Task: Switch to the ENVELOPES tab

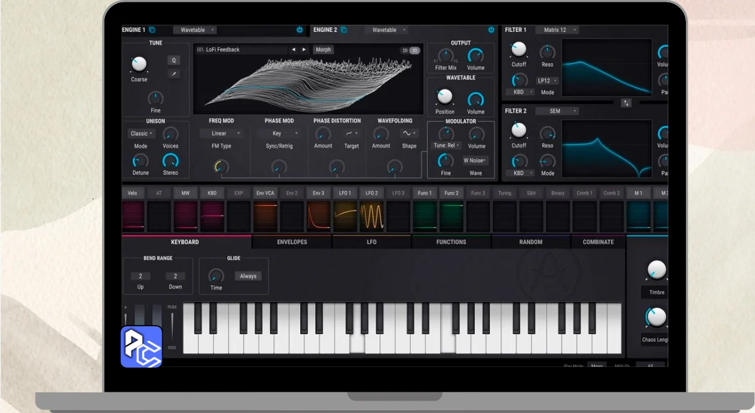Action: [x=292, y=242]
